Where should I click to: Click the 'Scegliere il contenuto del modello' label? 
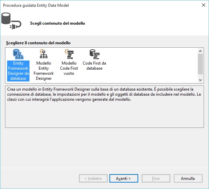[x=38, y=43]
